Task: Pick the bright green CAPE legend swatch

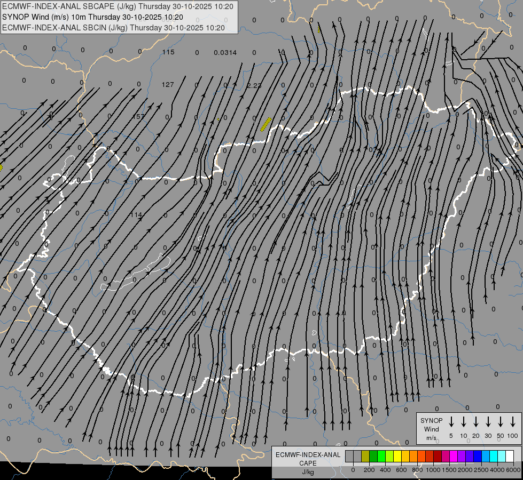Action: (x=381, y=456)
